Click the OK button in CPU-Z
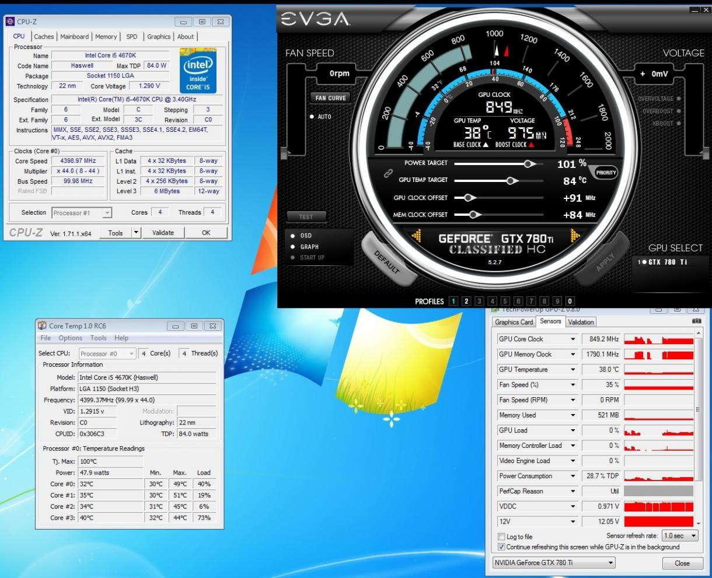 point(206,233)
